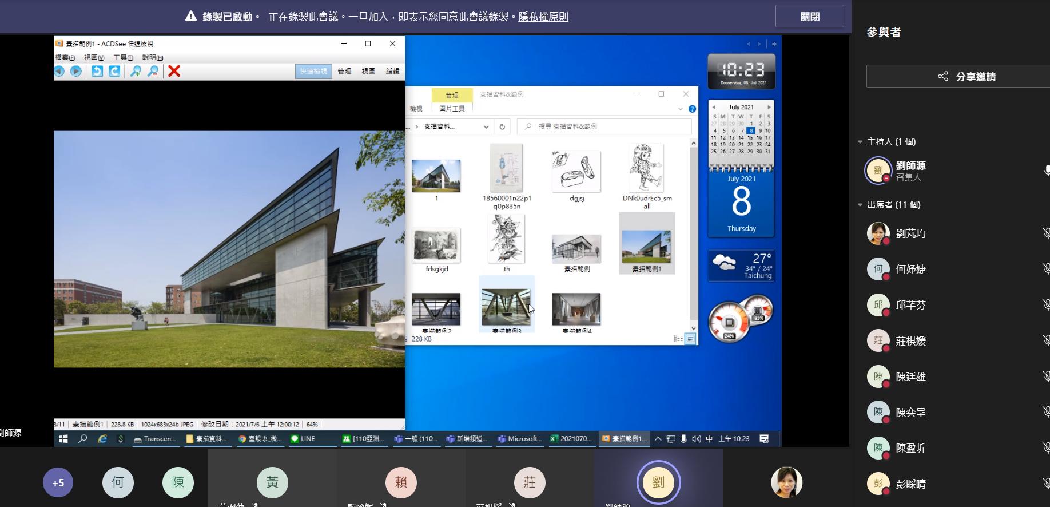Open the Chrome window in taskbar
The width and height of the screenshot is (1050, 507).
260,439
